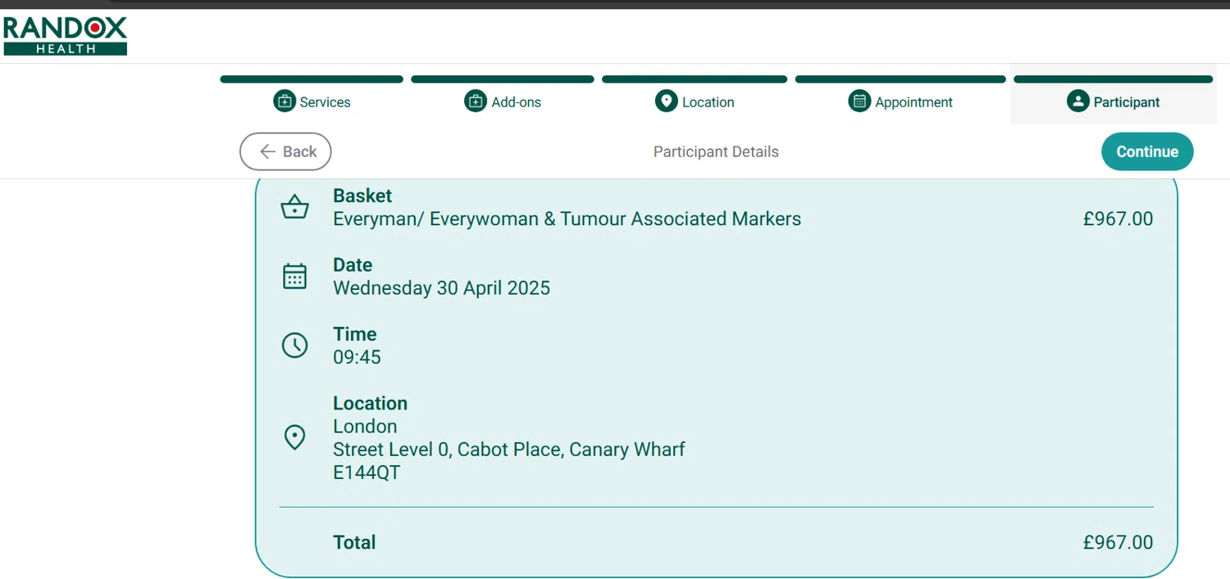This screenshot has height=579, width=1230.
Task: Click the Services progress bar segment
Action: pos(312,79)
